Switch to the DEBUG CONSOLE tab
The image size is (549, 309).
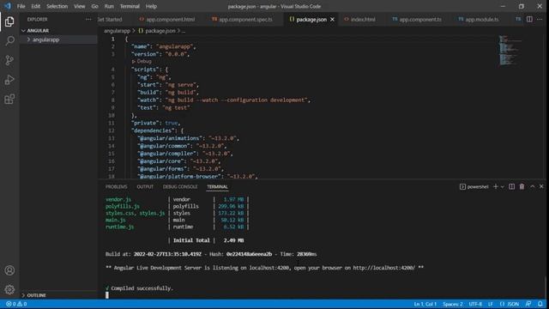click(180, 187)
